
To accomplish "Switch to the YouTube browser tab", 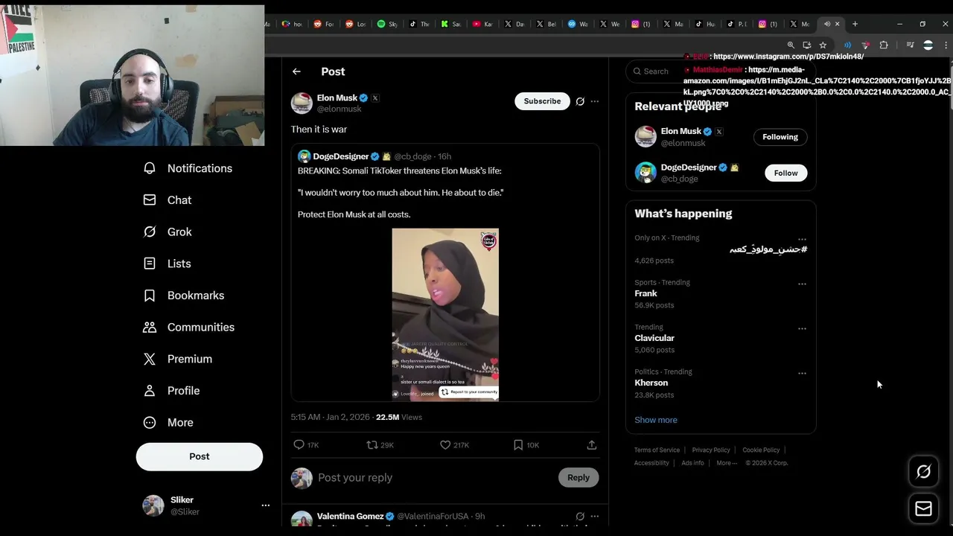I will (483, 24).
